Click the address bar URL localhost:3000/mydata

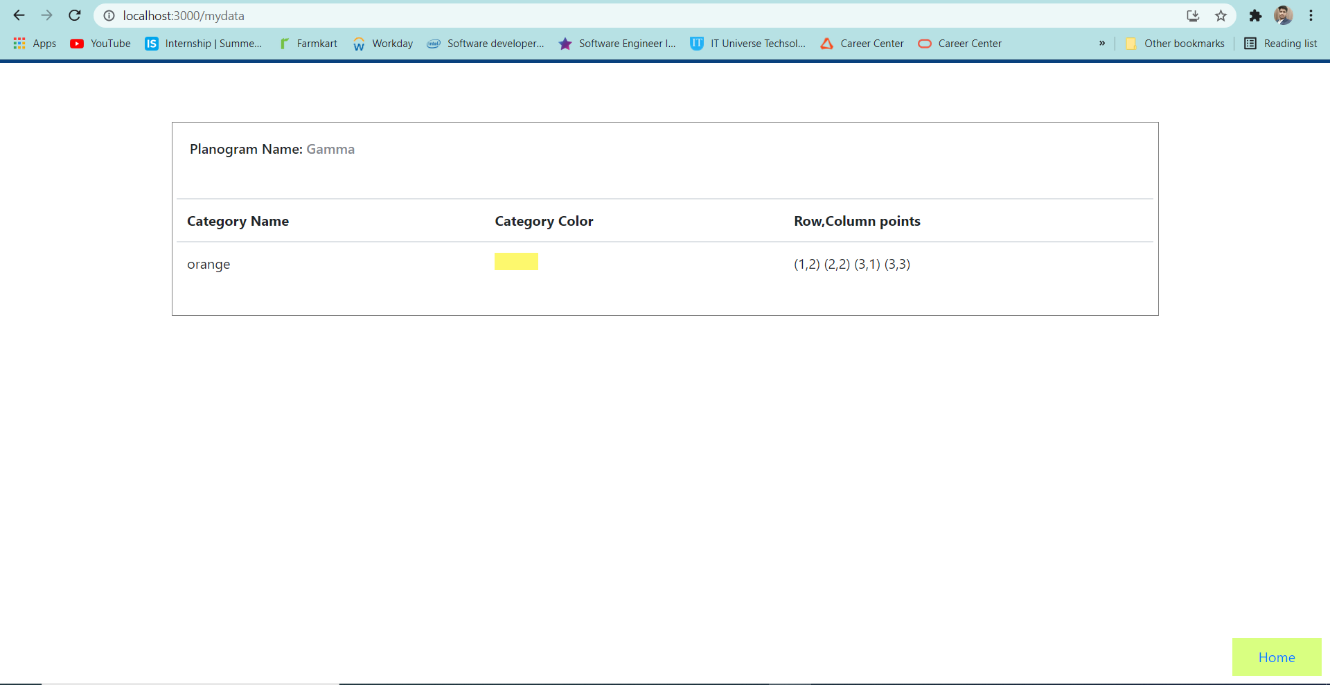(x=184, y=15)
